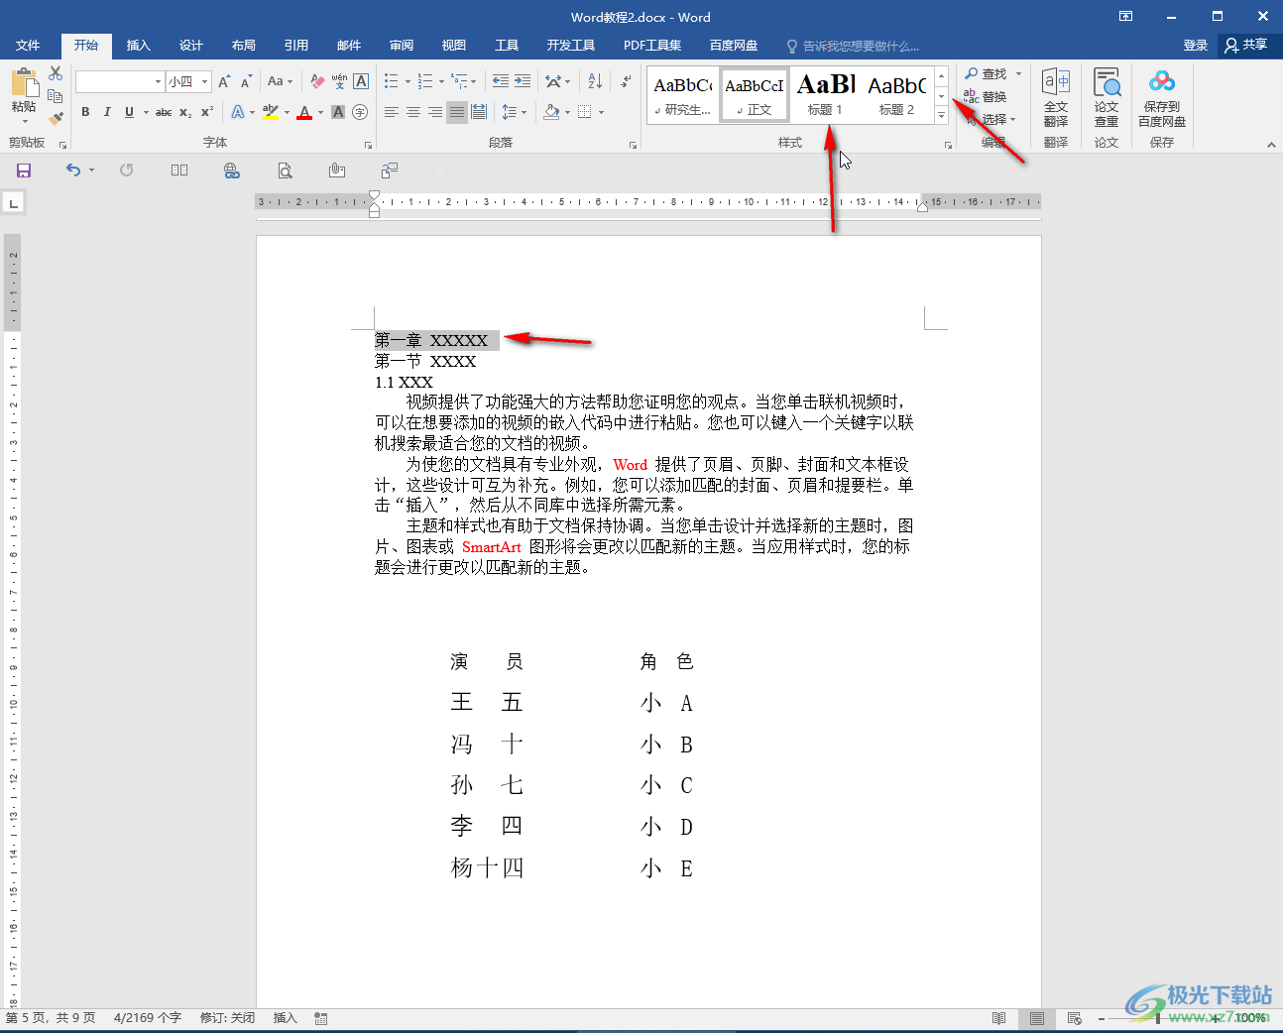The height and width of the screenshot is (1033, 1283).
Task: Open the Paste options dropdown arrow
Action: point(24,121)
